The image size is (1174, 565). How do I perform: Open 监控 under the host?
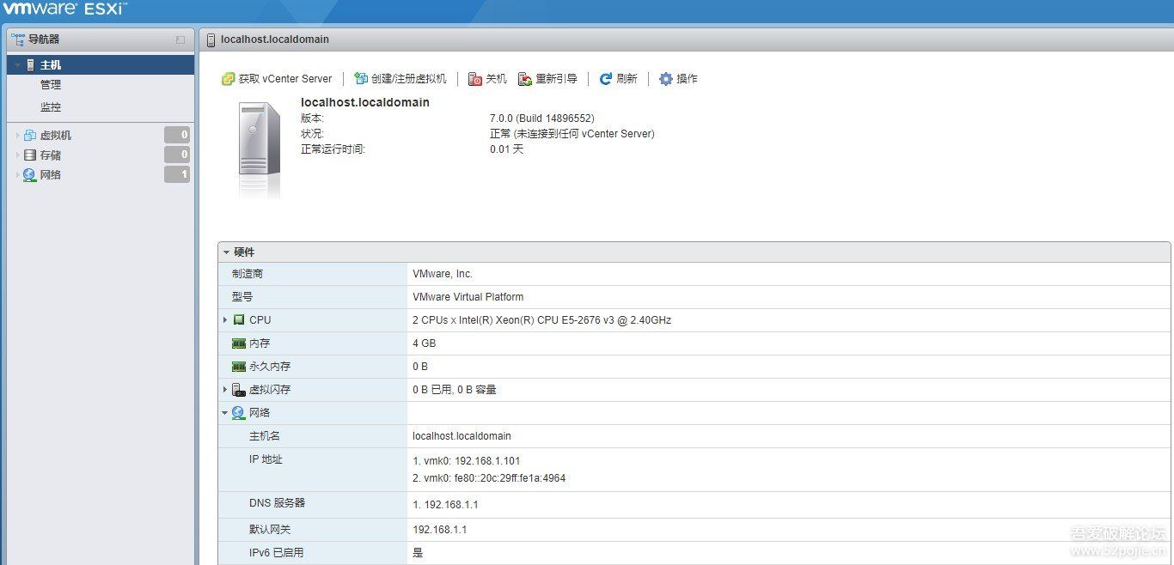pyautogui.click(x=51, y=107)
